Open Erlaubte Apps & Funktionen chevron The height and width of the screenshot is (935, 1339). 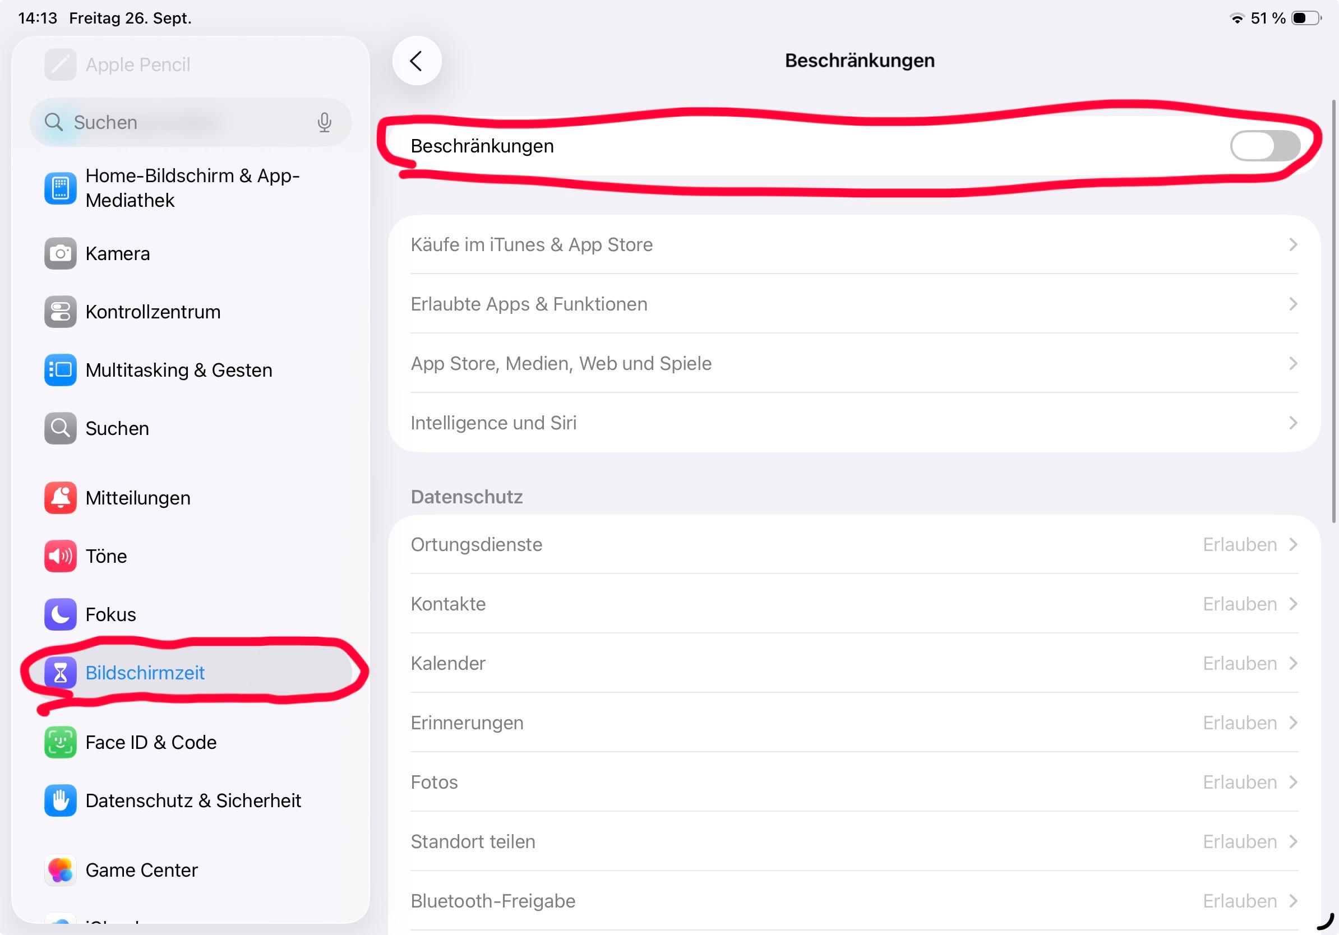tap(1292, 304)
